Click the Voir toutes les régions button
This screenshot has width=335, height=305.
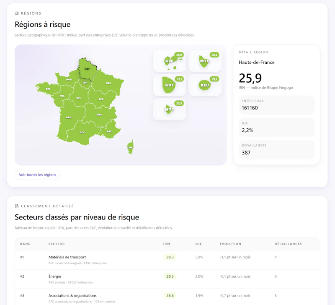tap(38, 175)
